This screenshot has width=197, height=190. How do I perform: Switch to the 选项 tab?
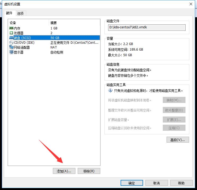click(x=20, y=13)
